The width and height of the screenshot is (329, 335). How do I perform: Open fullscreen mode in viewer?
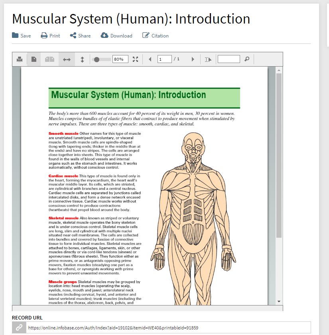click(135, 59)
